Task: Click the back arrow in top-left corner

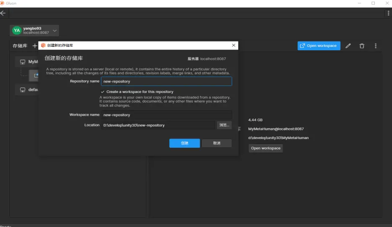Action: coord(3,13)
